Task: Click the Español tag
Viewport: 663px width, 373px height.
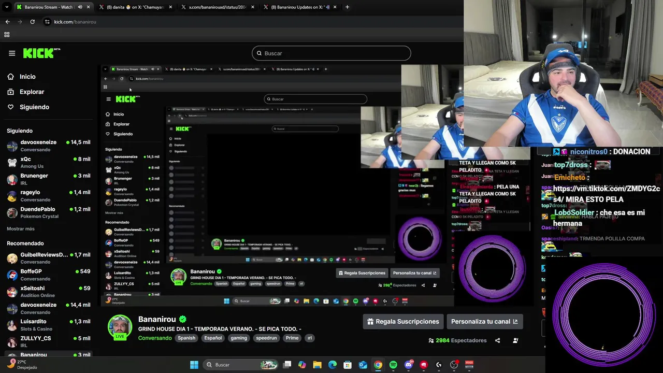Action: [x=213, y=338]
